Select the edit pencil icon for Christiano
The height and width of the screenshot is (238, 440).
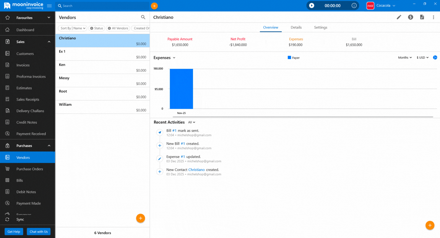pyautogui.click(x=399, y=17)
